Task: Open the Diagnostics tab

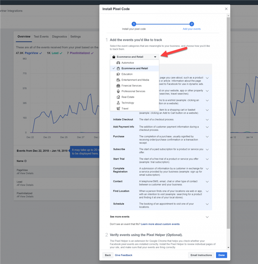Action: point(59,37)
